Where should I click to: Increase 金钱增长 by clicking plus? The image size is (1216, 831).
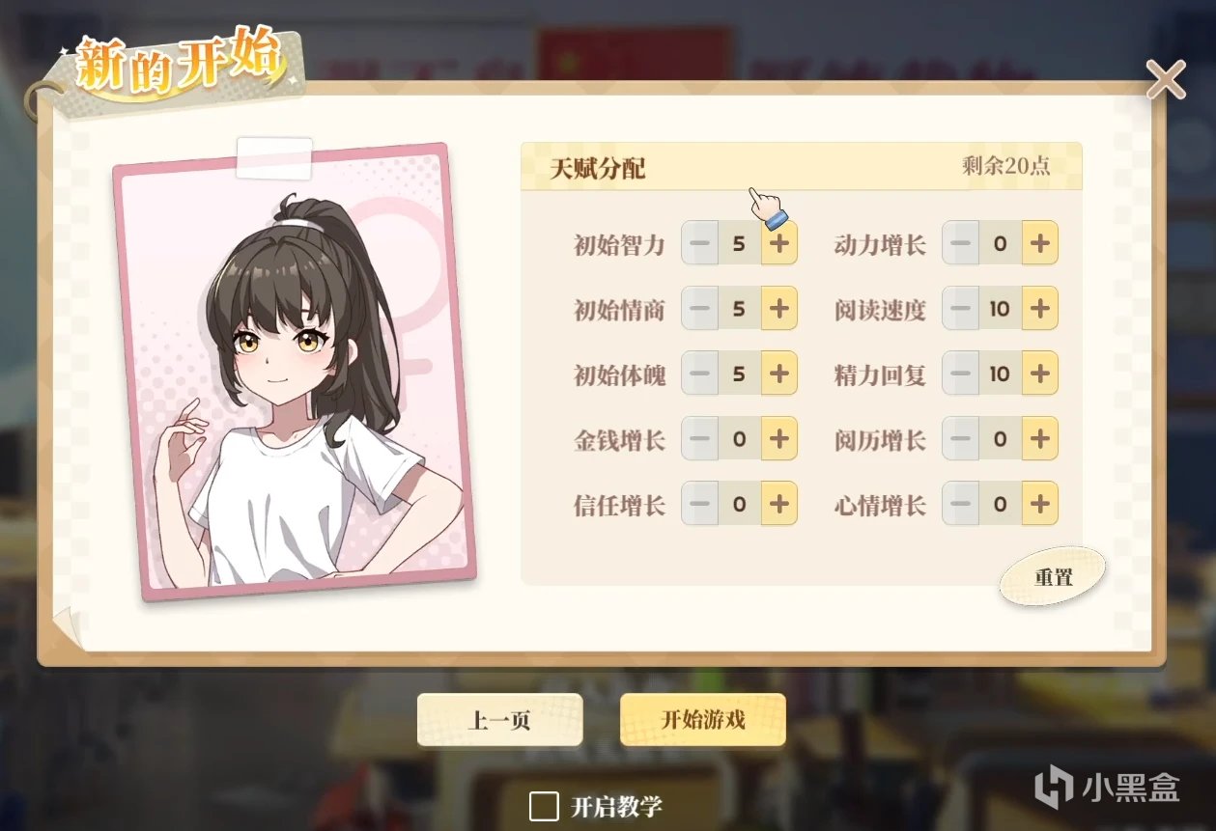(779, 439)
